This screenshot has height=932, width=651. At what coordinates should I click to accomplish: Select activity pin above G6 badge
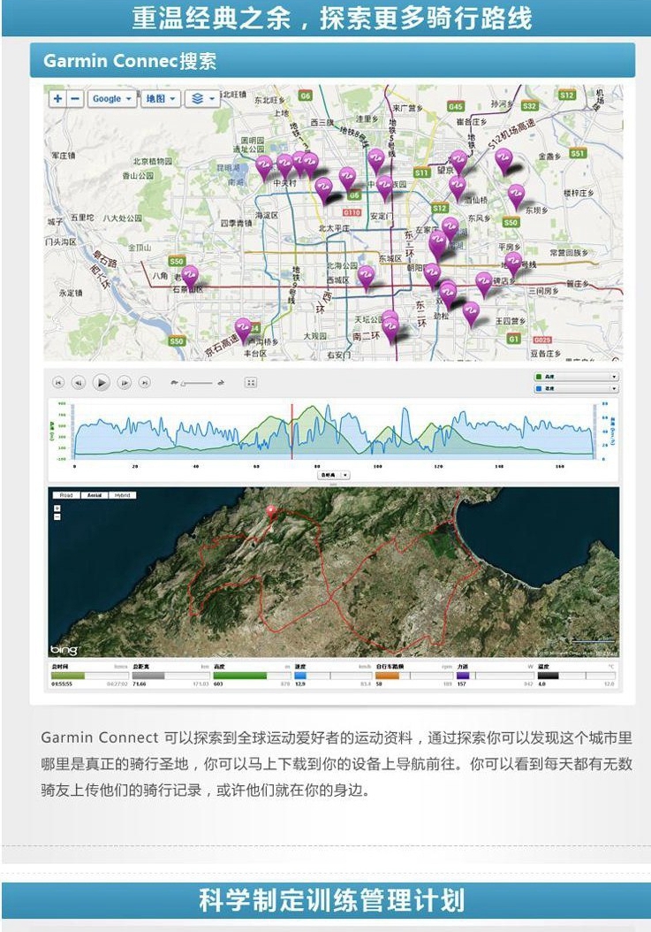347,180
